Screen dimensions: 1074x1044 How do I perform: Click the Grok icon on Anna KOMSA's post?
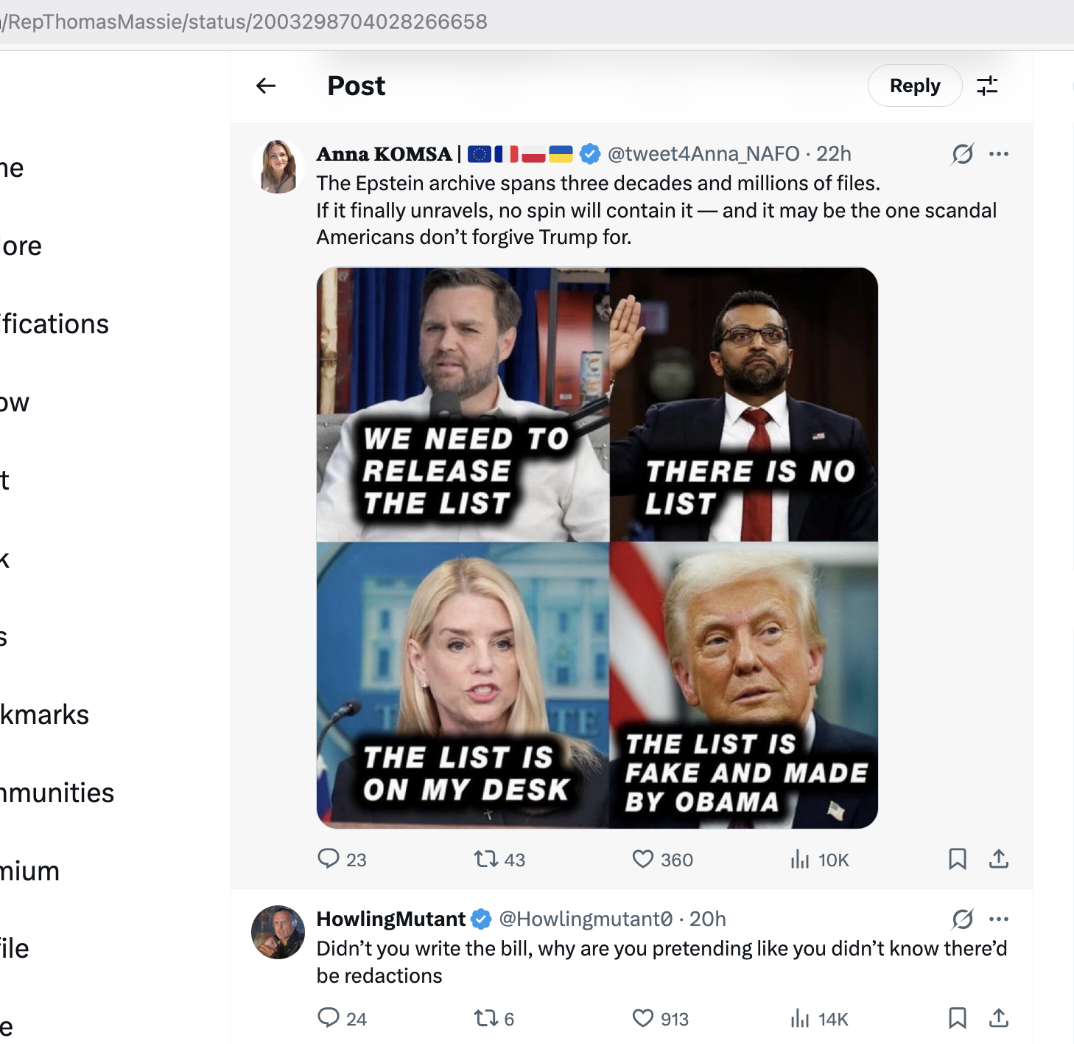click(963, 153)
